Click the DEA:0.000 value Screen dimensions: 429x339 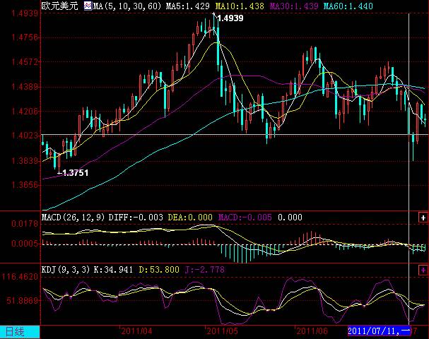pyautogui.click(x=190, y=218)
